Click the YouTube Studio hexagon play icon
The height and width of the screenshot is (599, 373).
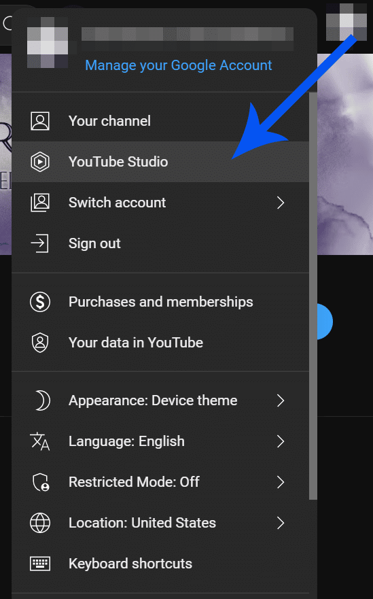tap(40, 162)
